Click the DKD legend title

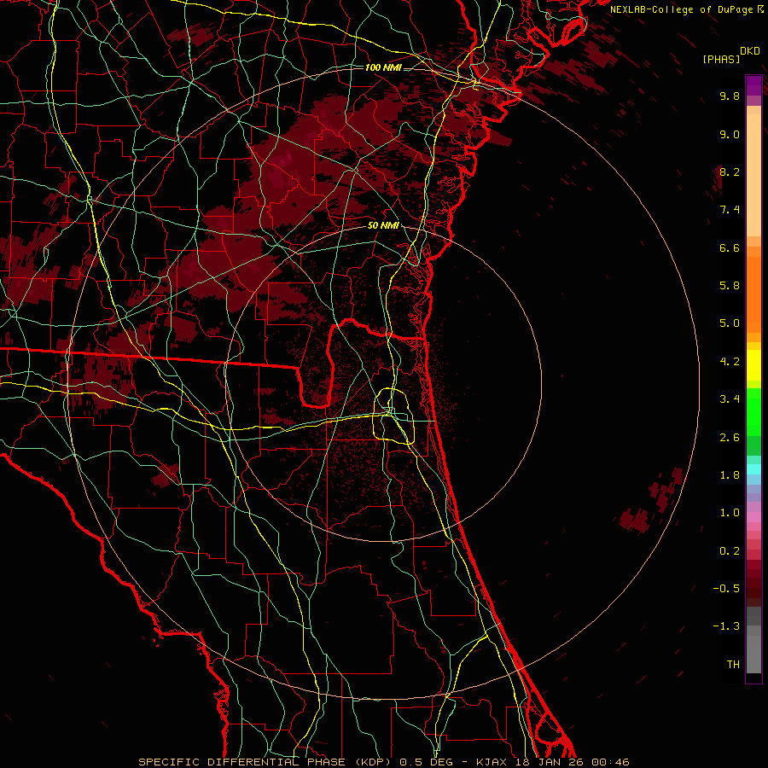[x=750, y=51]
